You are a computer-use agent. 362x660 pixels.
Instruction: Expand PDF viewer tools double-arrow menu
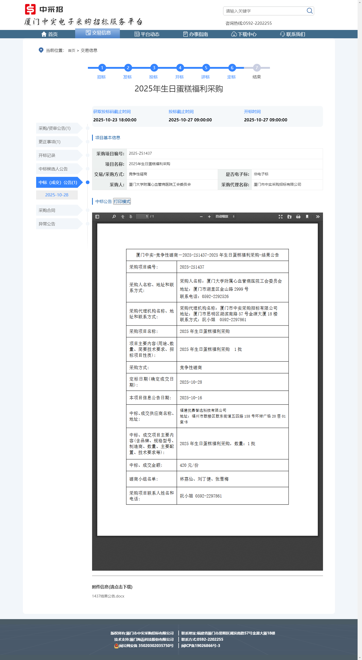[318, 216]
